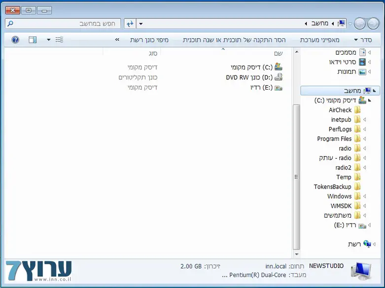Click the רשת (Network) icon in sidebar

(x=367, y=244)
